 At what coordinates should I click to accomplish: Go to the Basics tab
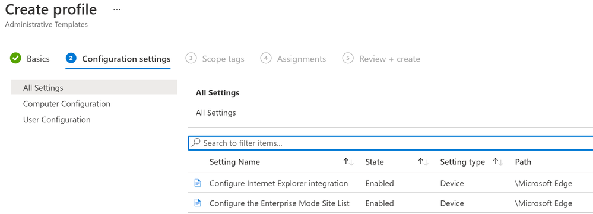[38, 59]
